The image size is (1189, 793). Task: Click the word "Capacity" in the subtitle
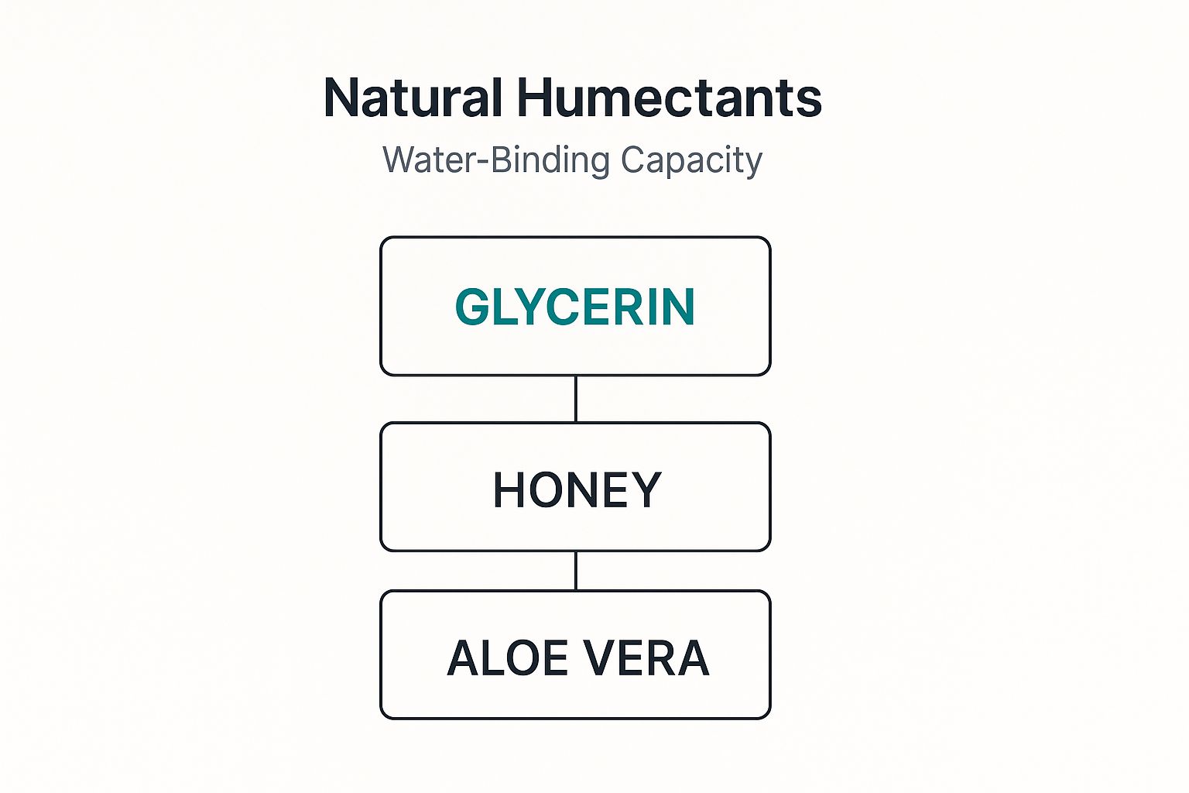[691, 160]
